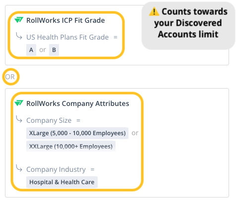The width and height of the screenshot is (236, 201).
Task: Click the sub-arrow icon before US Health Plans
Action: 19,36
